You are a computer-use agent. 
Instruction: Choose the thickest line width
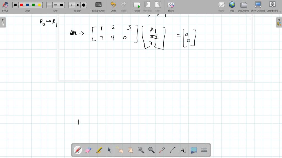pyautogui.click(x=61, y=5)
